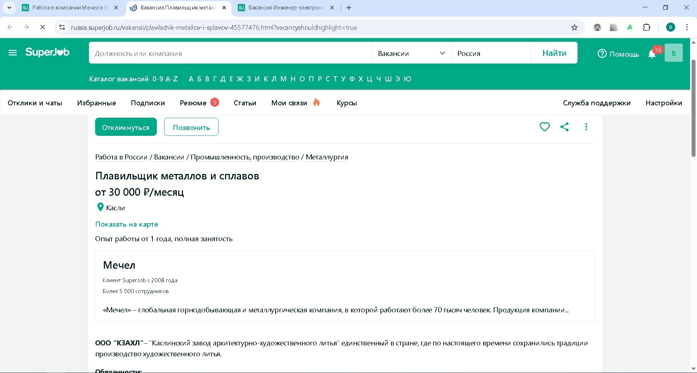This screenshot has height=373, width=697.
Task: Open the Металлургия breadcrumb link
Action: (327, 157)
